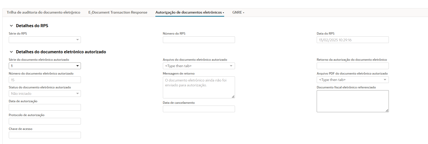Image resolution: width=428 pixels, height=144 pixels.
Task: Click the Data do RPS field
Action: (353, 40)
